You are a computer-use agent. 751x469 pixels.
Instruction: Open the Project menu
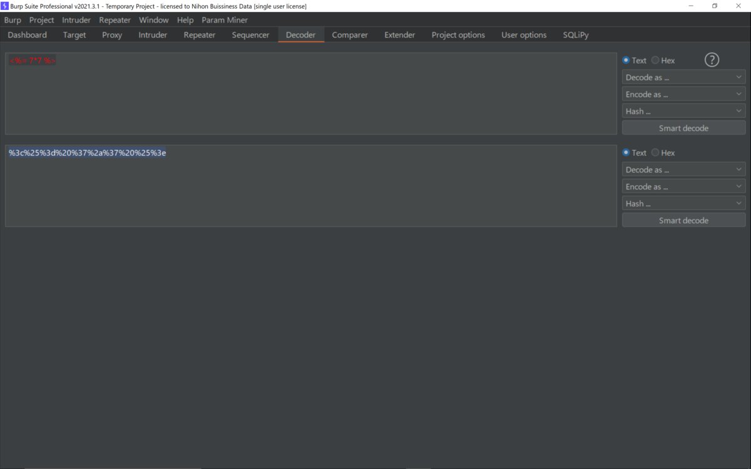[x=41, y=20]
